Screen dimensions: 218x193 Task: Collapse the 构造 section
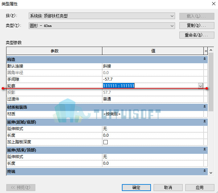pyautogui.click(x=204, y=59)
